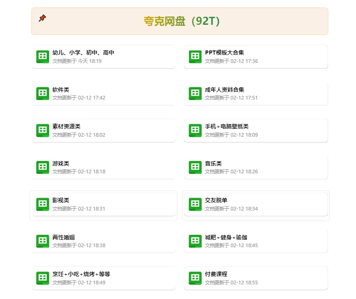The image size is (356, 299).
Task: Click the sheet icon beside 素材资源类
Action: point(43,130)
